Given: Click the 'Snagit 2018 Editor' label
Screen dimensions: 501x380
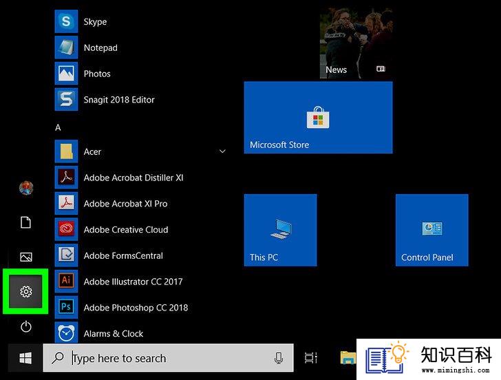Looking at the screenshot, I should (119, 100).
